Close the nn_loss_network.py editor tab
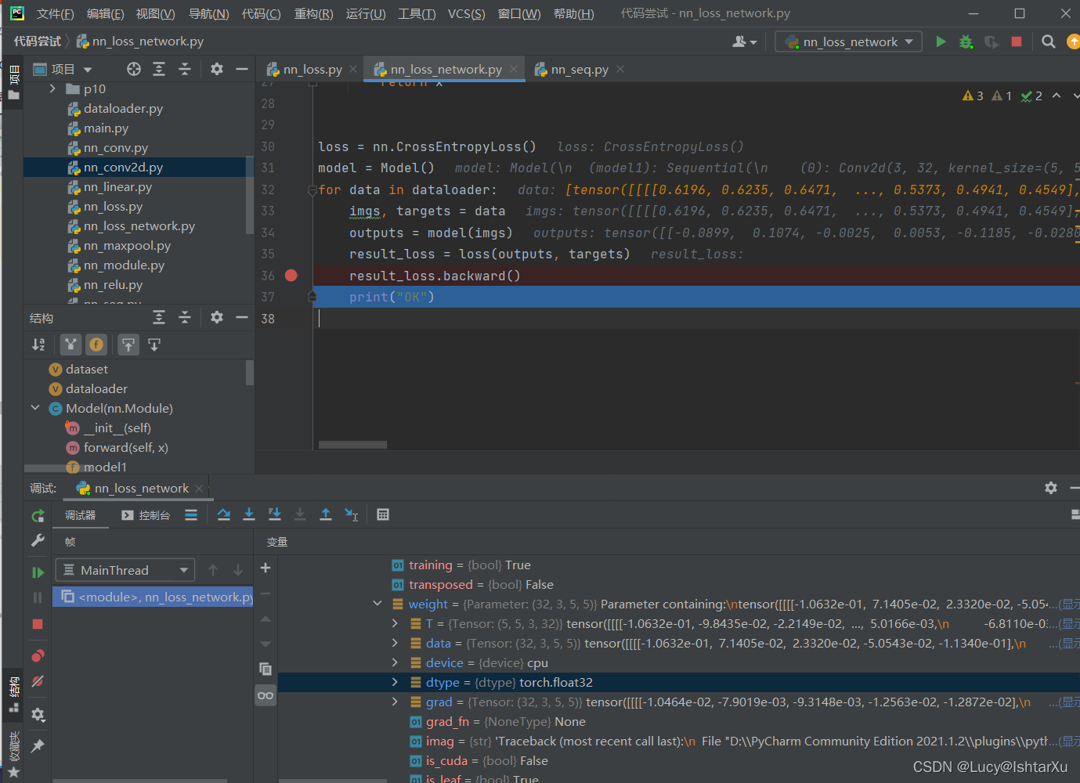 point(514,69)
